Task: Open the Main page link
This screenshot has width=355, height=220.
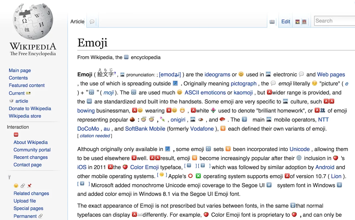Action: tap(20, 70)
